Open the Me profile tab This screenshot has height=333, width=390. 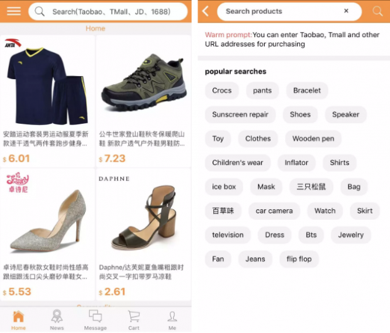[172, 320]
